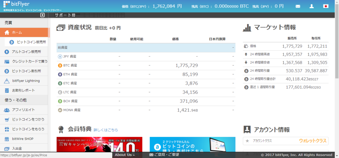Open the Wキャンペーン trade grand prix banner
339x158 pixels.
(99, 144)
